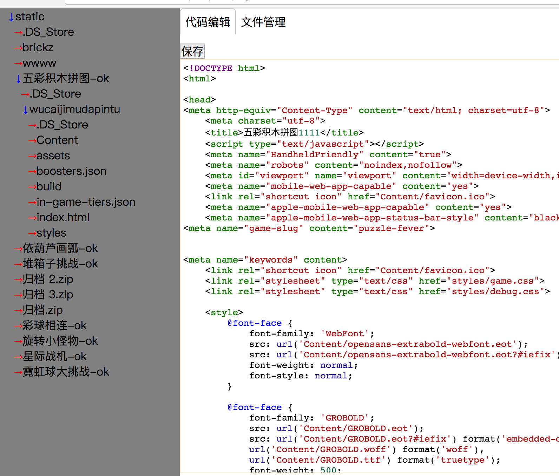Select the wwww tree item
559x476 pixels.
pyautogui.click(x=39, y=63)
